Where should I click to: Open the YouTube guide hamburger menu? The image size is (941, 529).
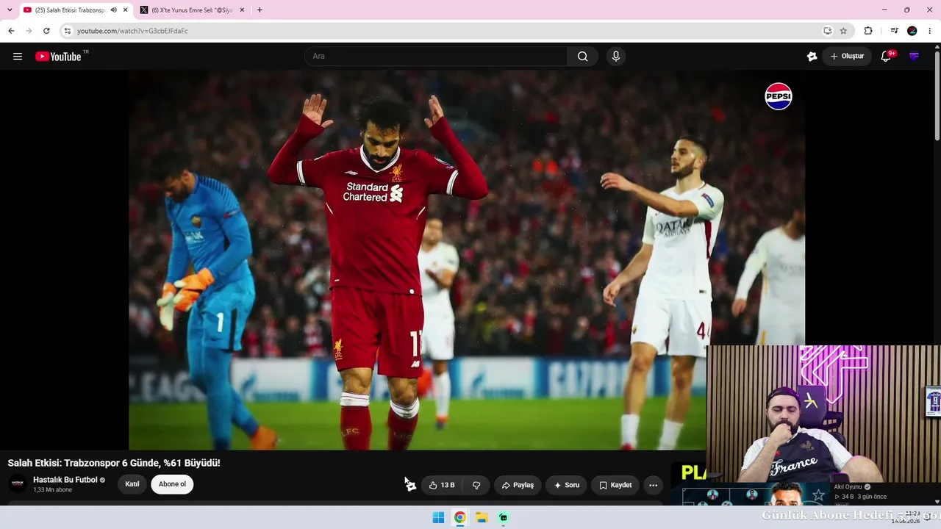[18, 57]
